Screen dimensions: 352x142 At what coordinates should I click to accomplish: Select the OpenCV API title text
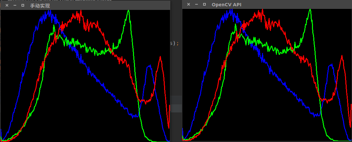[226, 4]
